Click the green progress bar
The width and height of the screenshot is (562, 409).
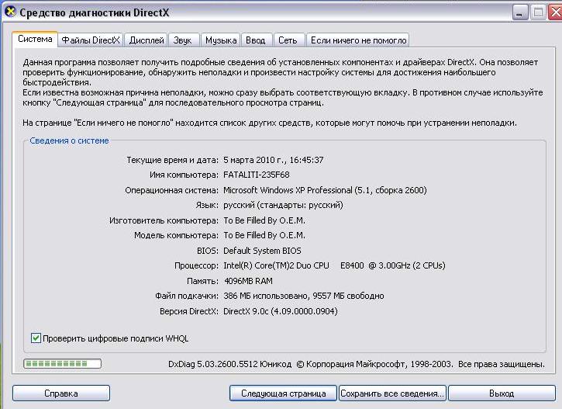tap(62, 364)
